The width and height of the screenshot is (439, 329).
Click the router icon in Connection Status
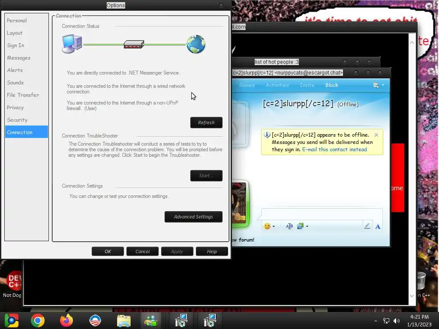tap(134, 44)
